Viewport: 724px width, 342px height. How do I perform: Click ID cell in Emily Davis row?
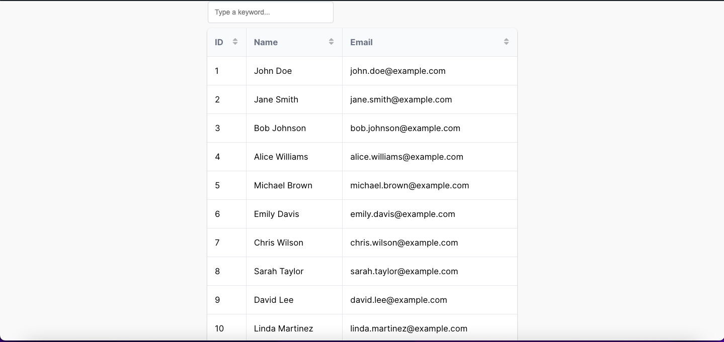coord(227,214)
